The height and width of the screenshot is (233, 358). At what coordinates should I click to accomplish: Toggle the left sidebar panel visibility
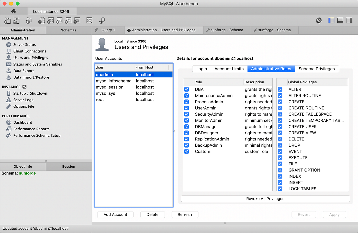click(x=331, y=21)
